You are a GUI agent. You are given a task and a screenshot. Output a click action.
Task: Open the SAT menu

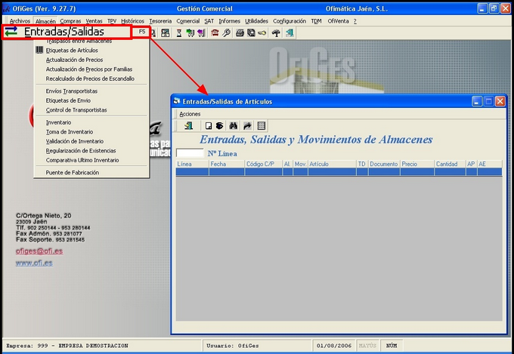(209, 21)
